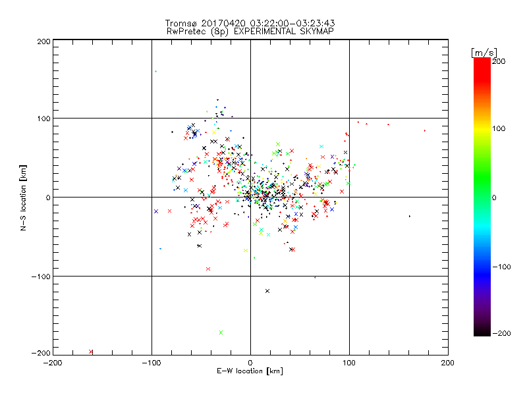Click the subtitle "RwPretec (8p) EXPERIMENTAL SKYMAP"
This screenshot has width=527, height=395.
[x=250, y=31]
